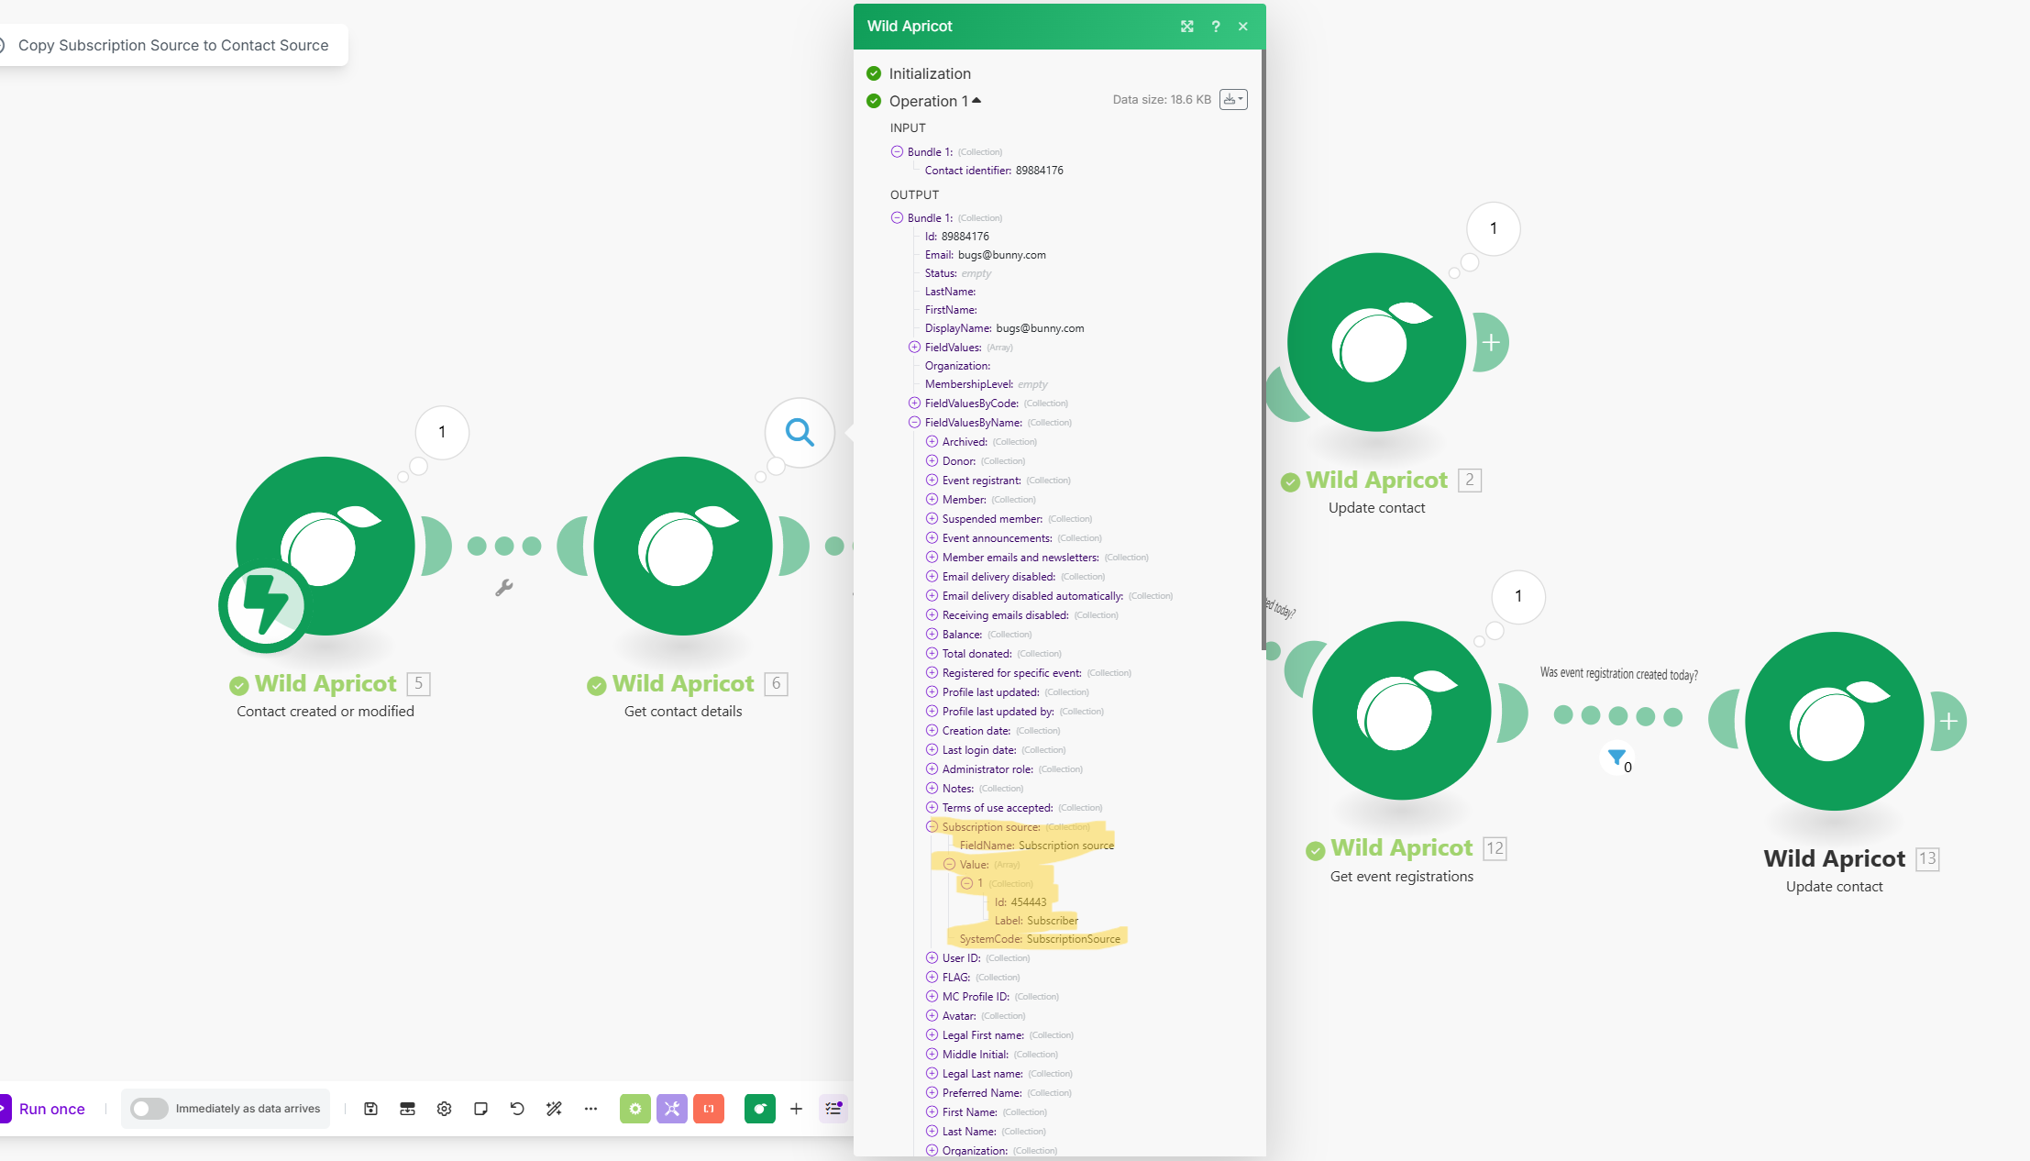Click the undo arrow in the toolbar
The image size is (2030, 1161).
pos(517,1109)
